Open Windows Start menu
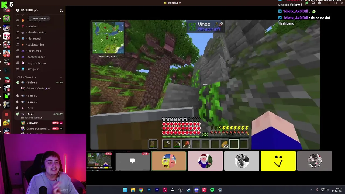The height and width of the screenshot is (194, 345). (x=125, y=190)
